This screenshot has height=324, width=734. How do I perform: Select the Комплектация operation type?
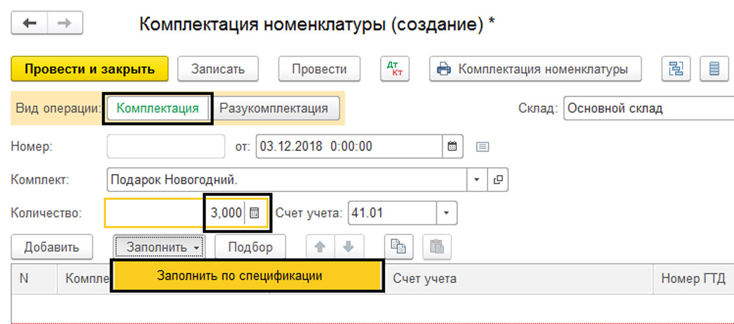click(157, 109)
